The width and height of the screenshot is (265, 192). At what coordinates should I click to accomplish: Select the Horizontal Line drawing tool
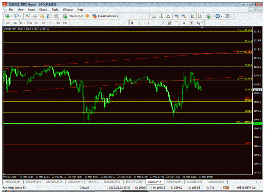156,23
